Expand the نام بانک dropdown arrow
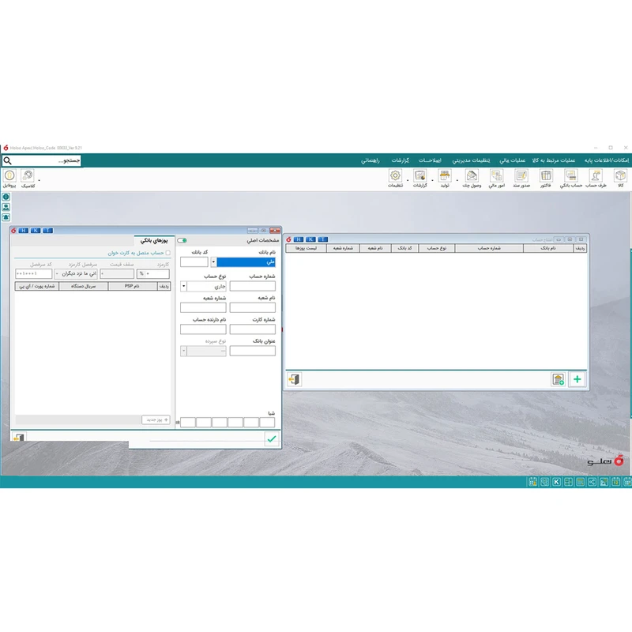Image resolution: width=632 pixels, height=632 pixels. click(213, 262)
